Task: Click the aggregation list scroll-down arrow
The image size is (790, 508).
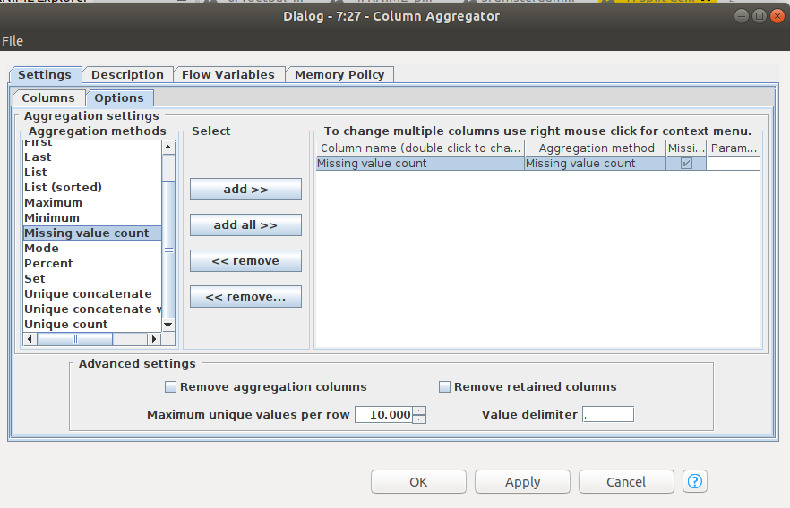Action: [x=167, y=325]
